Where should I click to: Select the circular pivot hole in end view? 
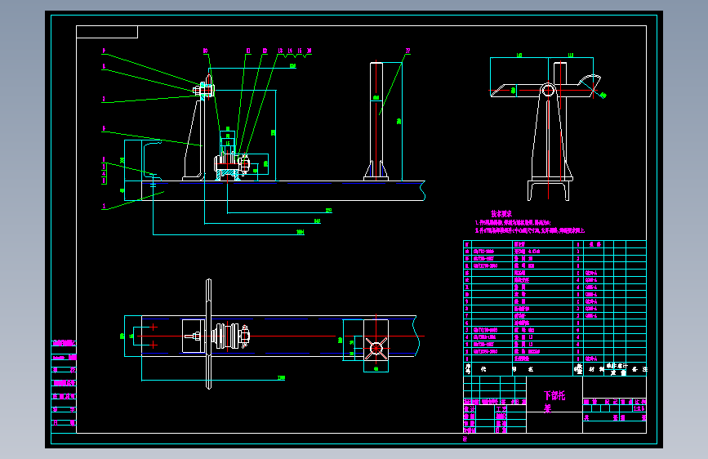tap(548, 91)
